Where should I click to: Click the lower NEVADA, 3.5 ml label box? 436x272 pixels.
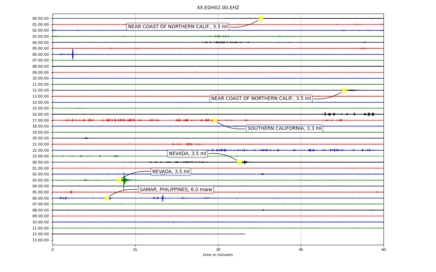[x=171, y=172]
